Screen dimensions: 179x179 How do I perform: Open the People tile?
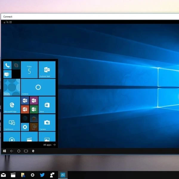tap(12, 87)
